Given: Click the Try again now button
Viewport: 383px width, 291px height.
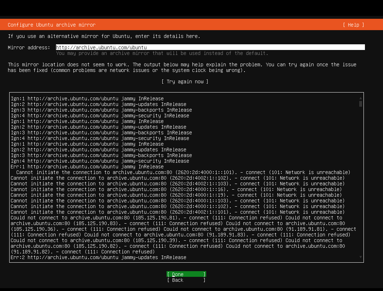Looking at the screenshot, I should pyautogui.click(x=185, y=82).
